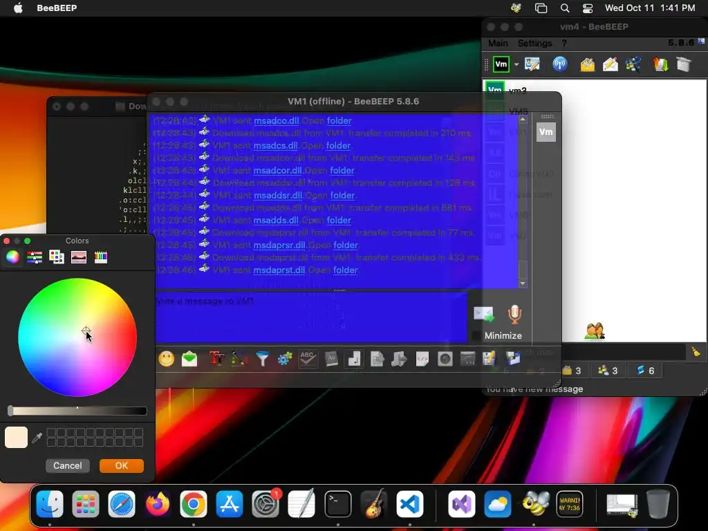708x531 pixels.
Task: Click the save chat floppy pencil icon
Action: tap(490, 359)
